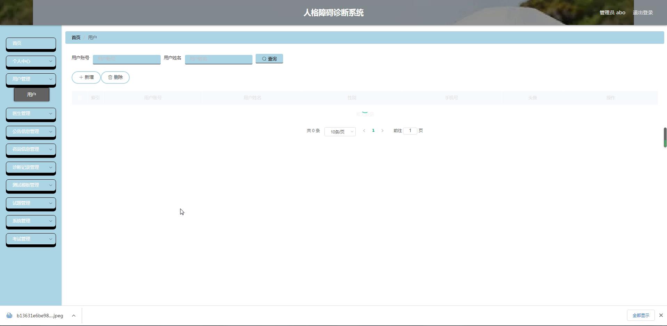Image resolution: width=667 pixels, height=326 pixels.
Task: Click the 退出登录 link
Action: [x=643, y=13]
